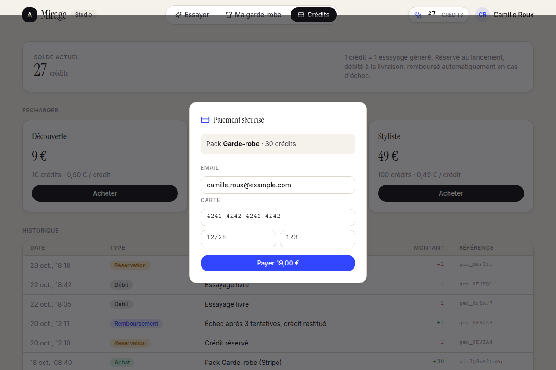
Task: Click the card number field
Action: click(278, 217)
